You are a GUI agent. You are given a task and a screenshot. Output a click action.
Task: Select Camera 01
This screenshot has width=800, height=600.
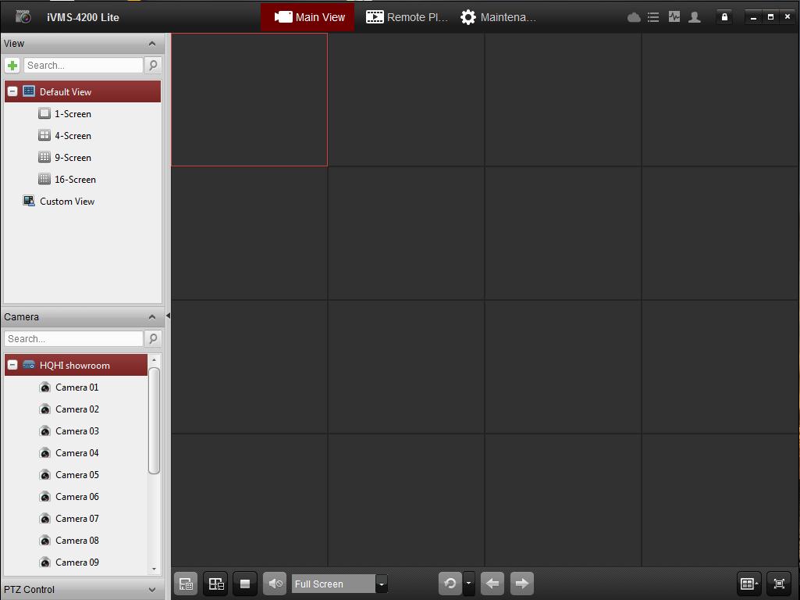point(76,387)
